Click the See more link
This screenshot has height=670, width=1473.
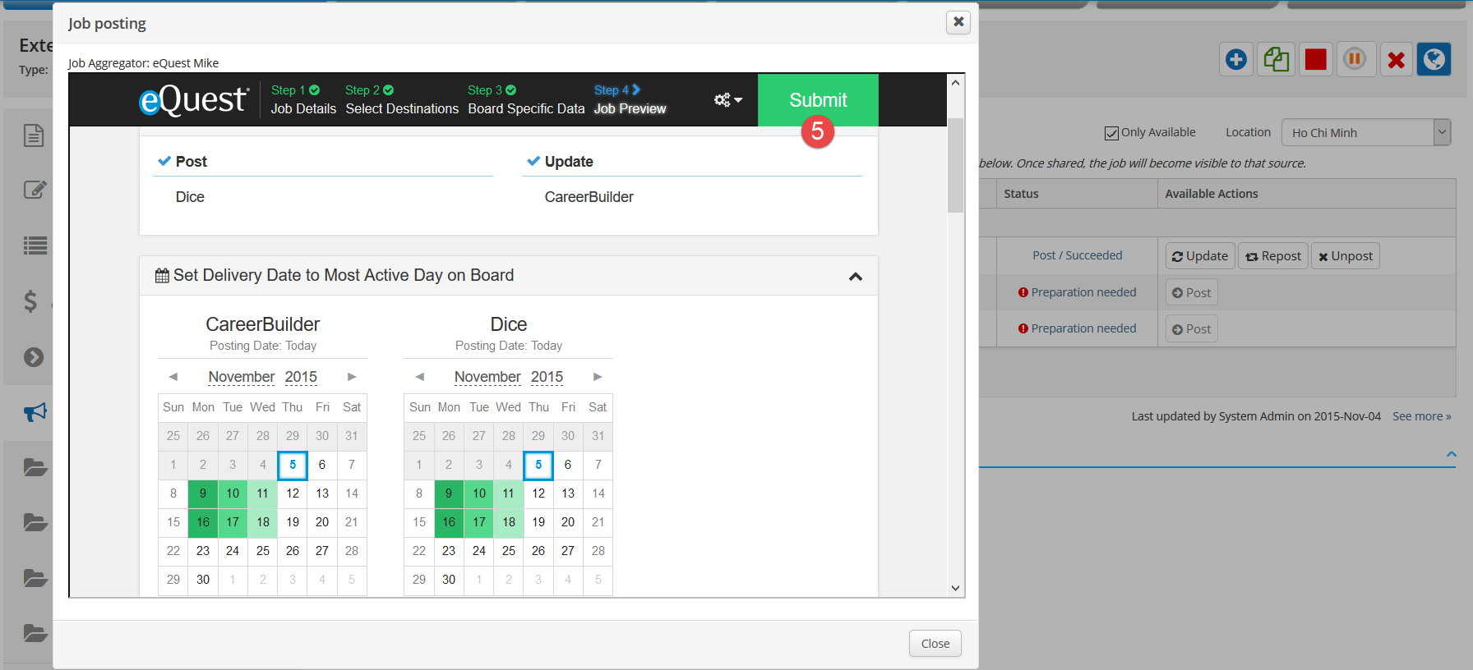(1421, 416)
